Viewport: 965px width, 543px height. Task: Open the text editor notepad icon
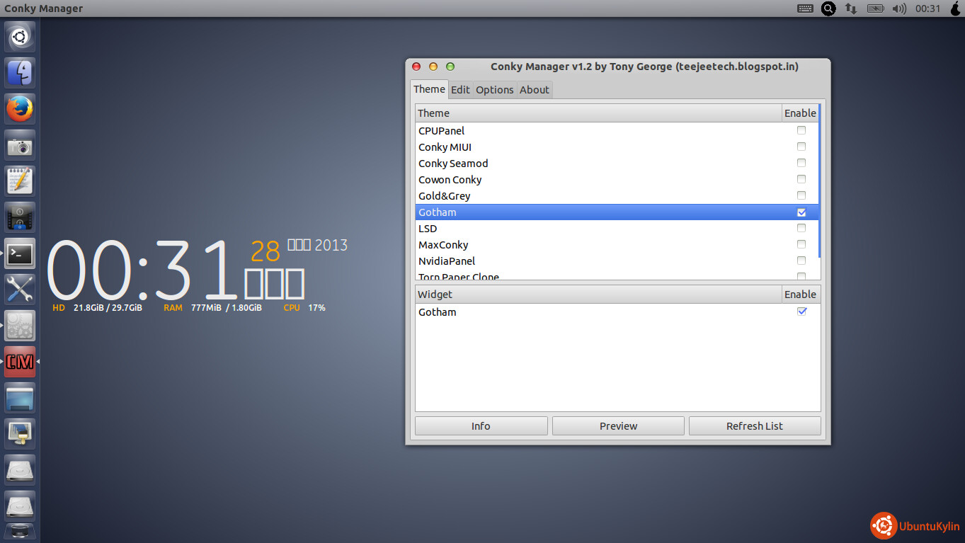[x=20, y=181]
